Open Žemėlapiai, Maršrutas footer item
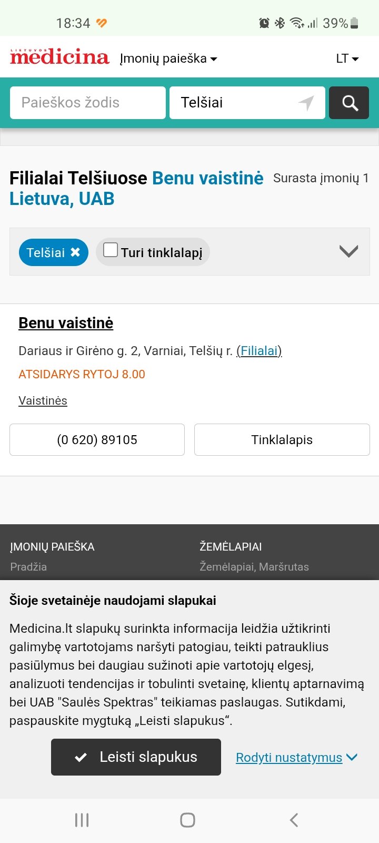Viewport: 379px width, 843px height. point(254,567)
